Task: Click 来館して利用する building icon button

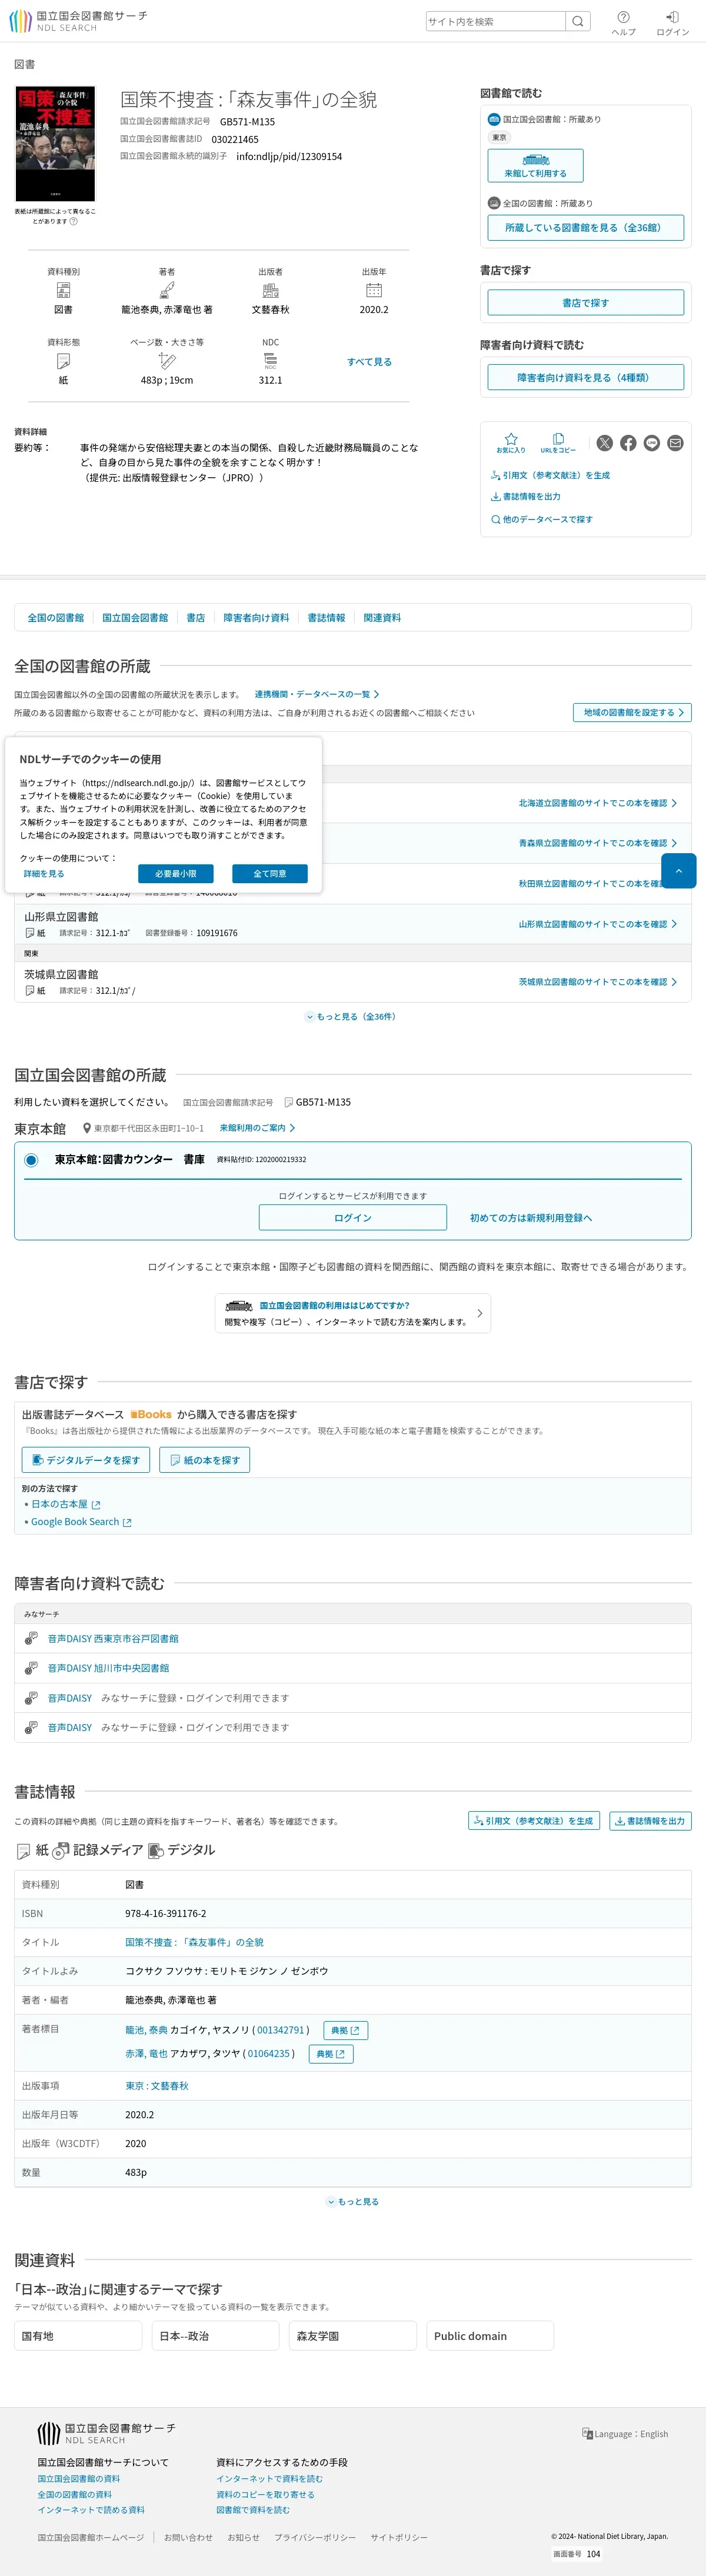Action: [535, 165]
